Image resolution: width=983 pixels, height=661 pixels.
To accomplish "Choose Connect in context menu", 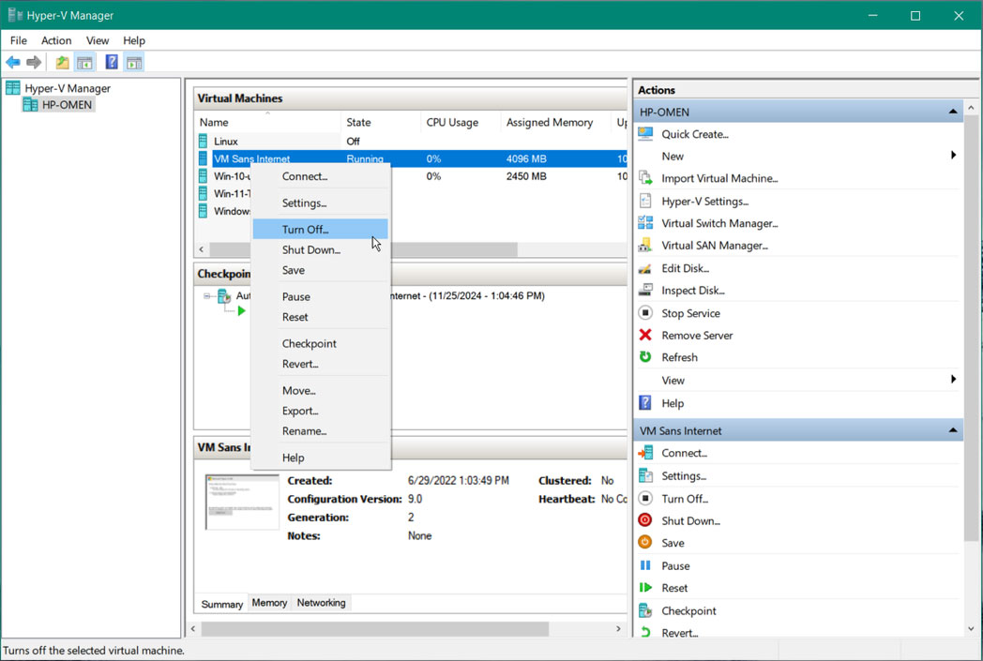I will (321, 176).
